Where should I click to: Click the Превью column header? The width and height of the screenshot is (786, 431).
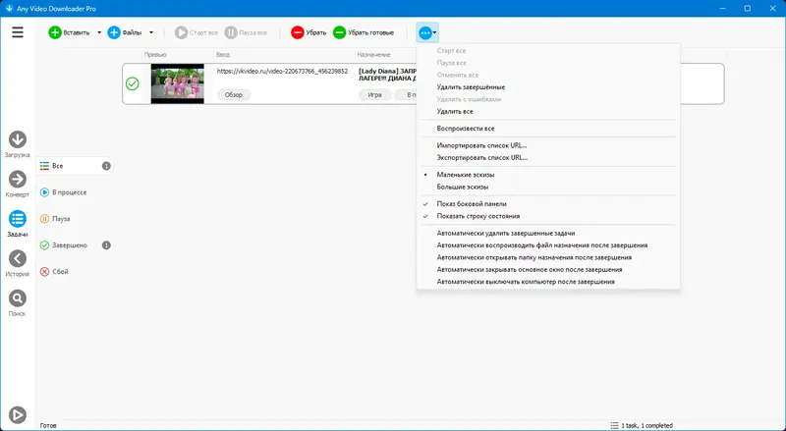(x=155, y=55)
